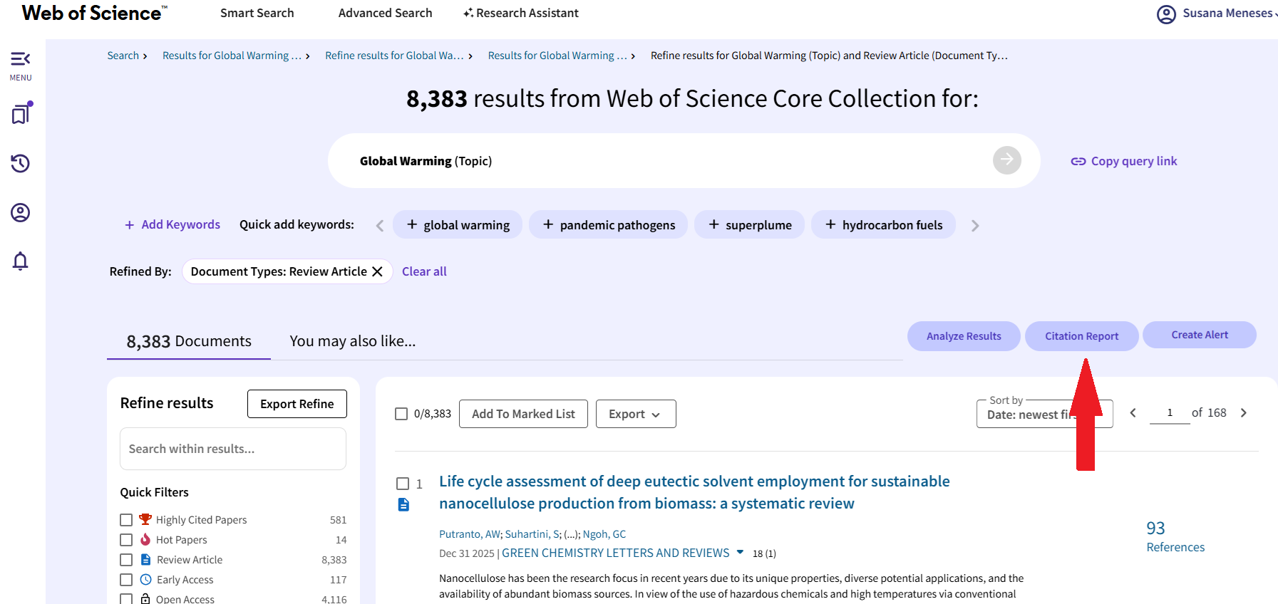Expand the journal info arrow for Green Chemistry Letters

pos(740,553)
